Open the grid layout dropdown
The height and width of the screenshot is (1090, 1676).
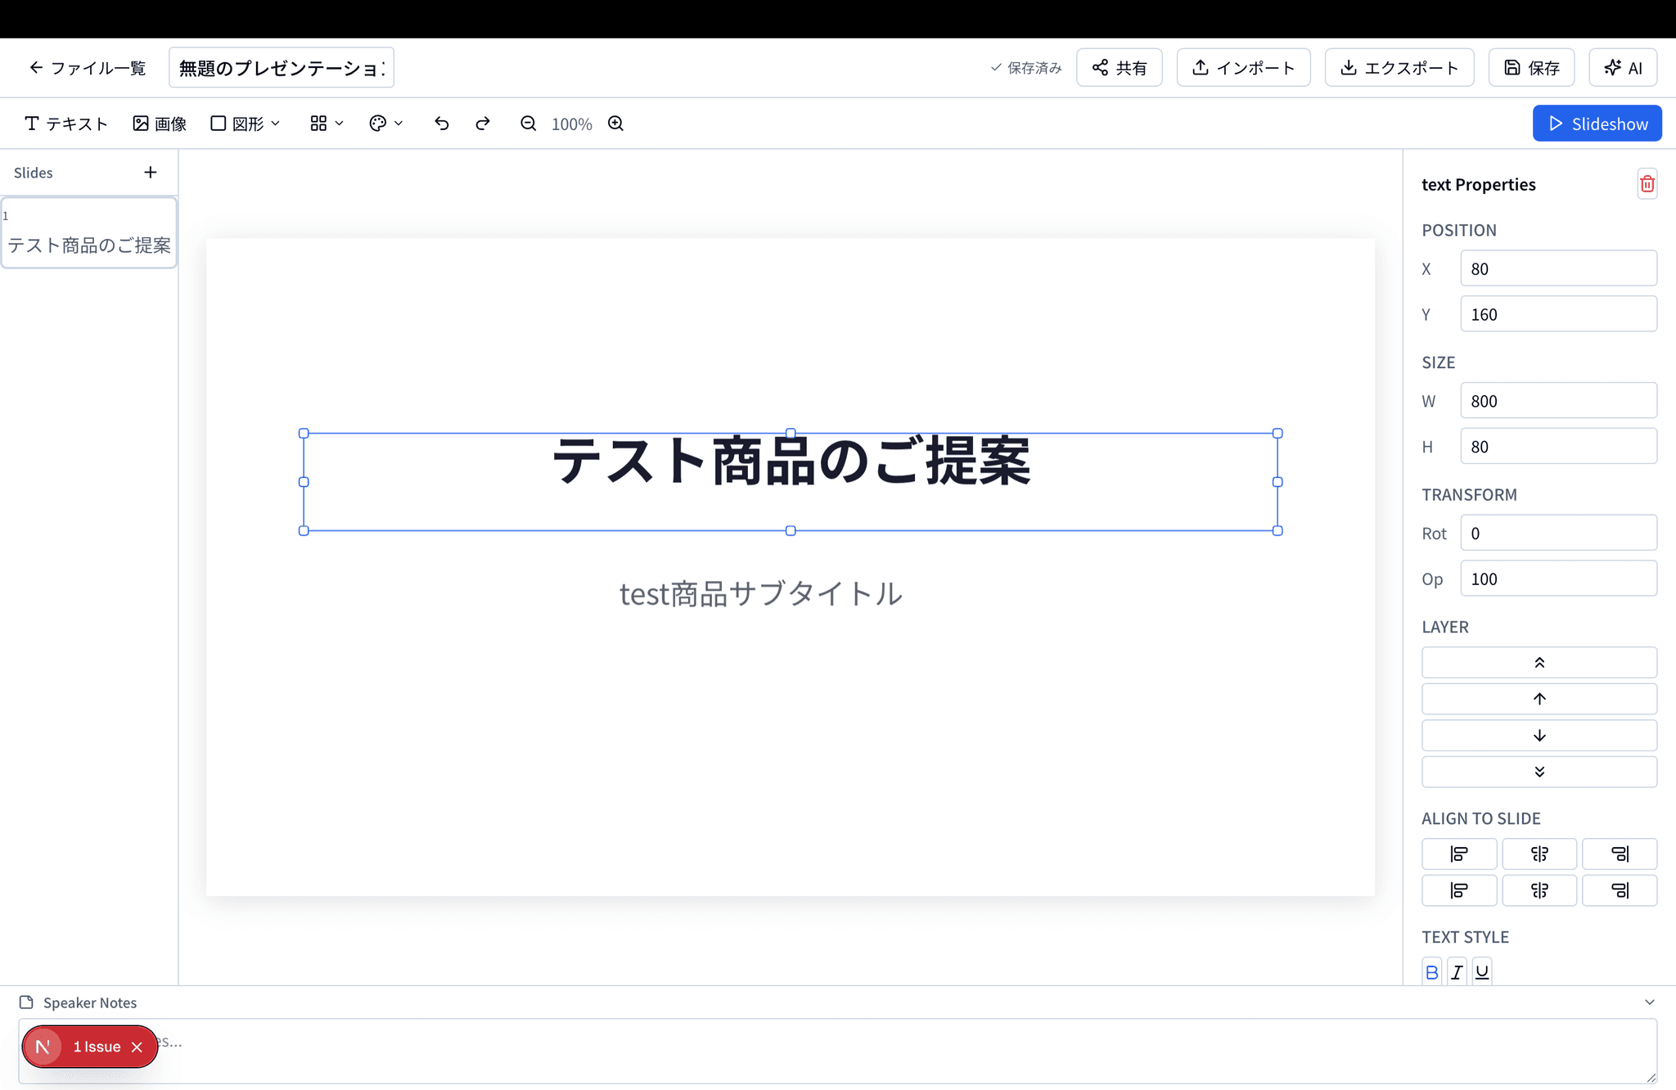tap(327, 124)
